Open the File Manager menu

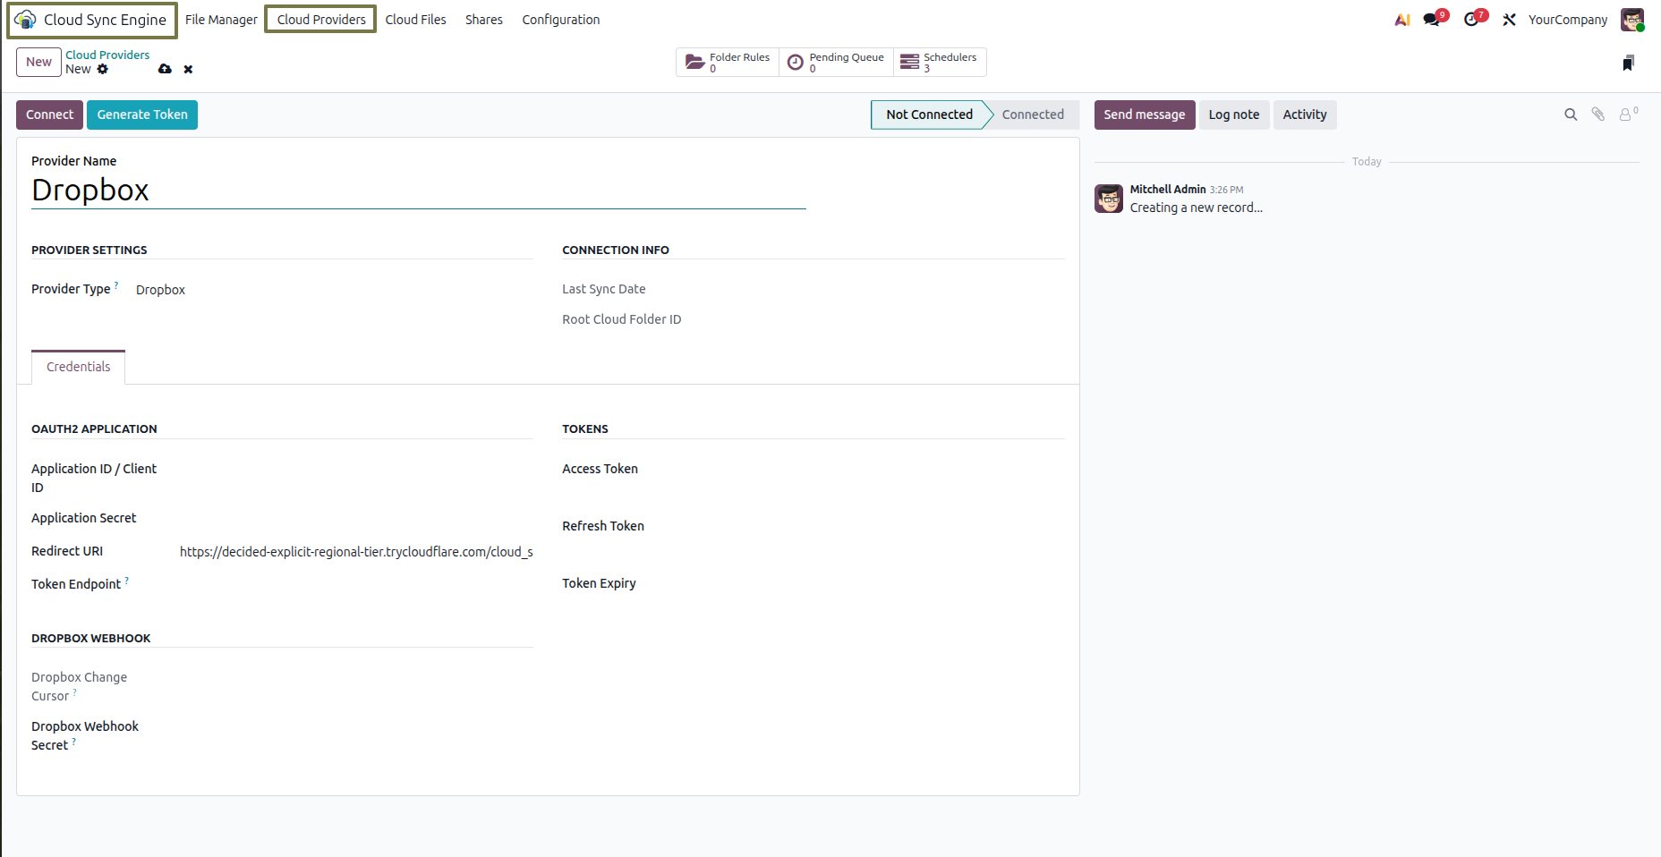point(221,20)
